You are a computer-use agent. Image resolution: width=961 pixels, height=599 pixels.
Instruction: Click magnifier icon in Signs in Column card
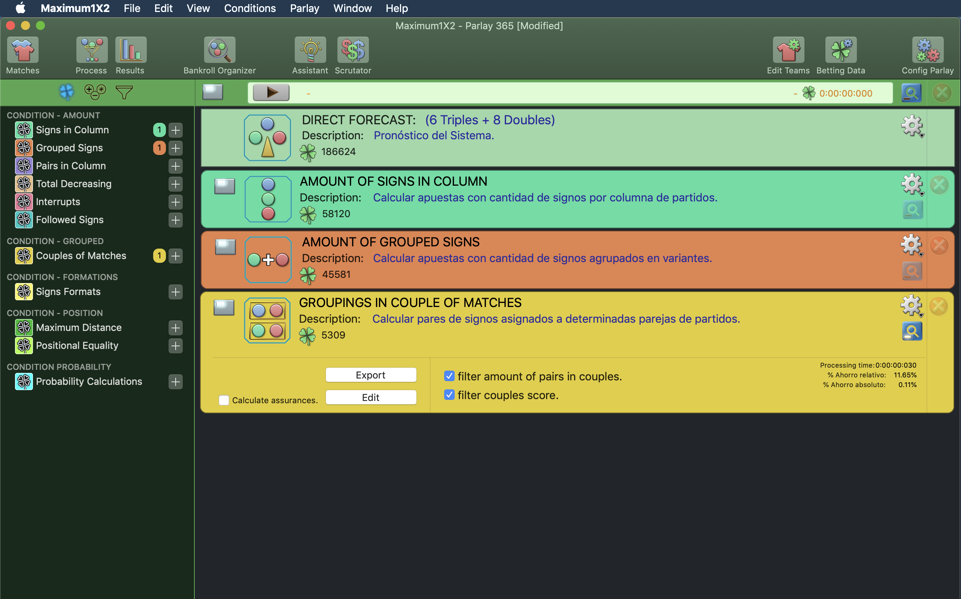click(x=913, y=210)
